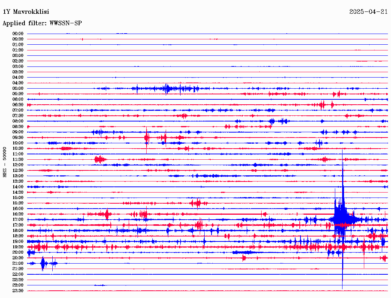Click the red burst on 11:30 trace
Image resolution: width=391 pixels, height=298 pixels.
click(100, 159)
